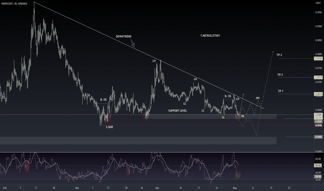
Task: Select the T.ME/BULLSTAR1 text label
Action: (210, 35)
